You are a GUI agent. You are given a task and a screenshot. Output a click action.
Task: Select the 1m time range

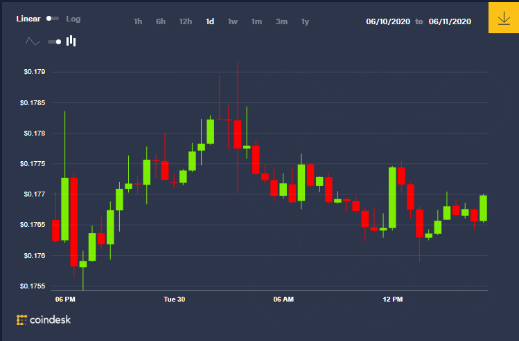tap(256, 21)
